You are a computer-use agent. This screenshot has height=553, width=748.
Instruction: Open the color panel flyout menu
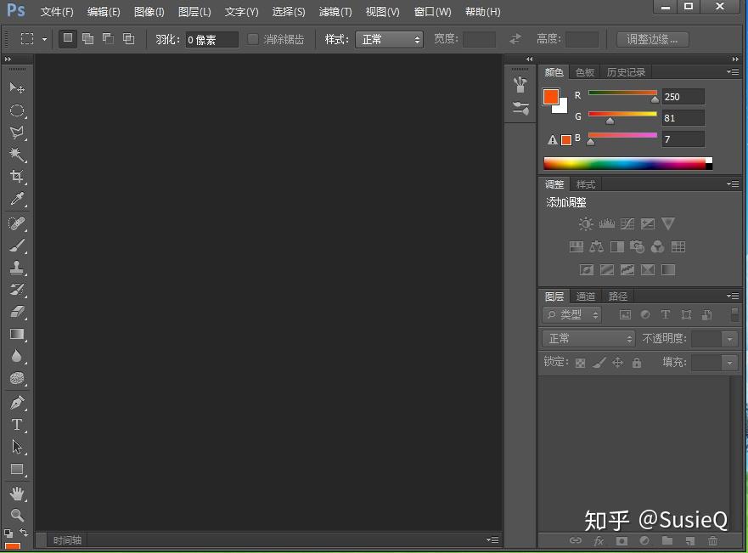(733, 72)
